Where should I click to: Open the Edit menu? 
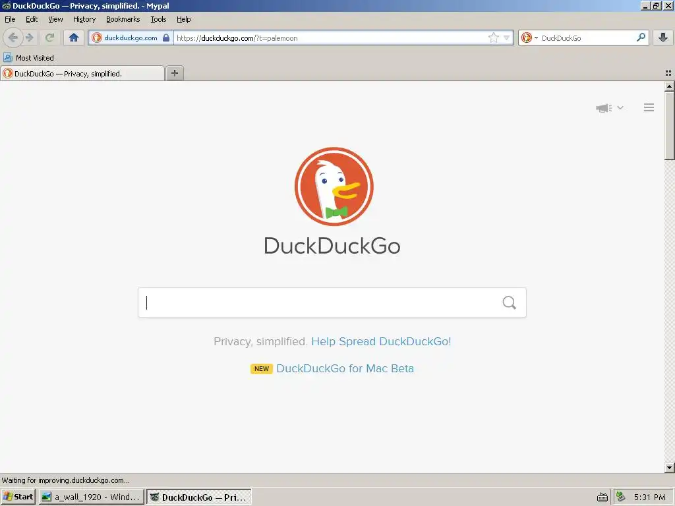pyautogui.click(x=32, y=19)
